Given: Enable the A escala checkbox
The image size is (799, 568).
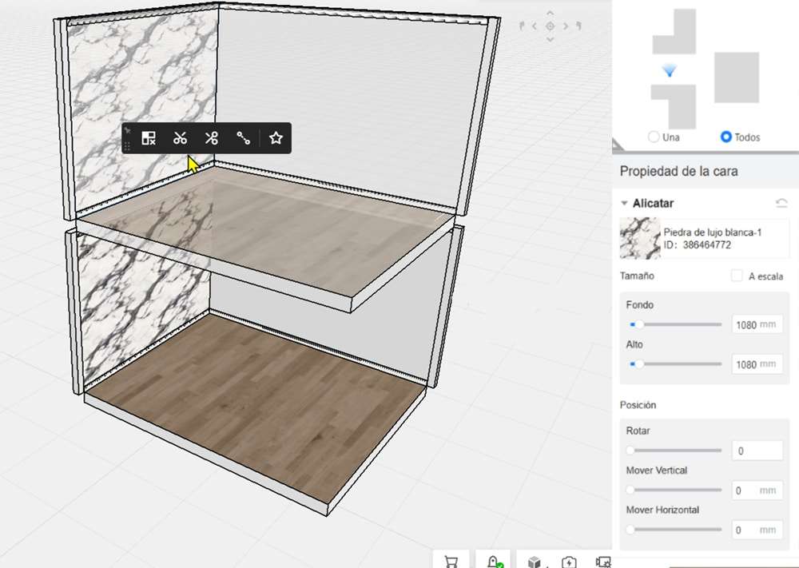Looking at the screenshot, I should tap(737, 276).
